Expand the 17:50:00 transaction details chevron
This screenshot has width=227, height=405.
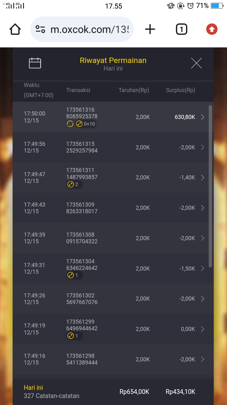point(203,117)
